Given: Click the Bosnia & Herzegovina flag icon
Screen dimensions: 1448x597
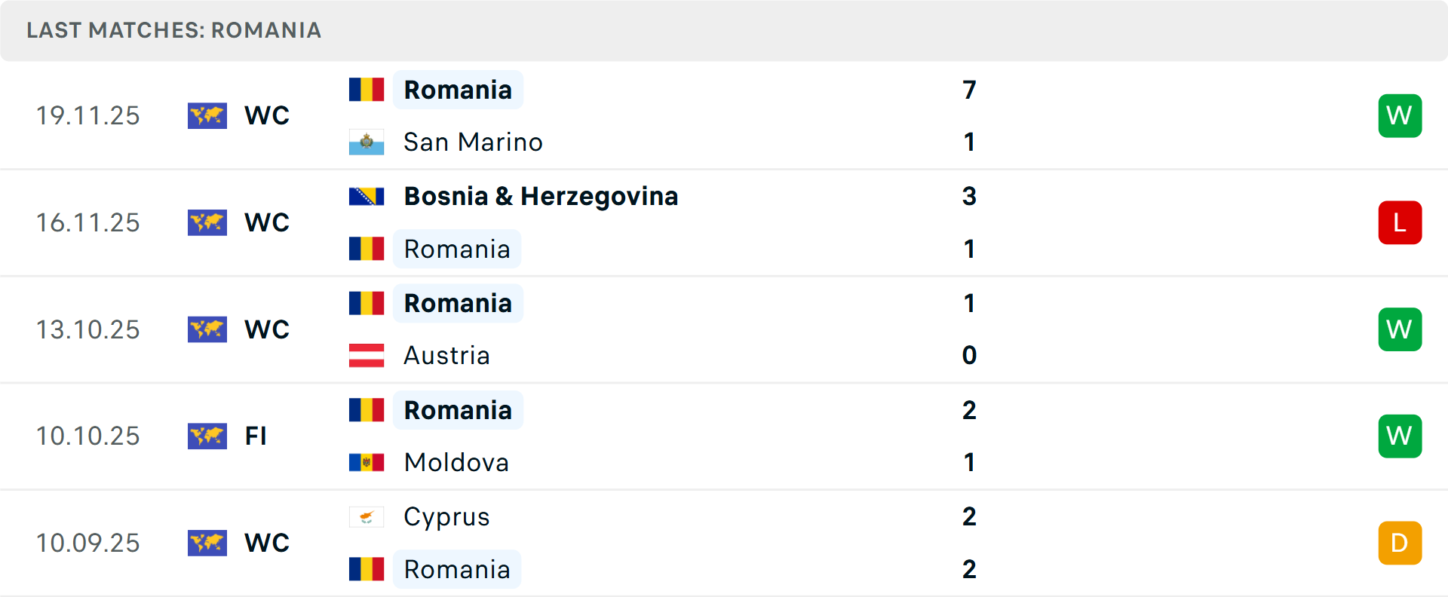Looking at the screenshot, I should point(367,195).
